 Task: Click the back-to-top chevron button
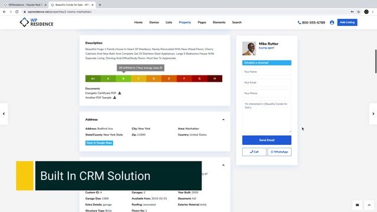[369, 205]
